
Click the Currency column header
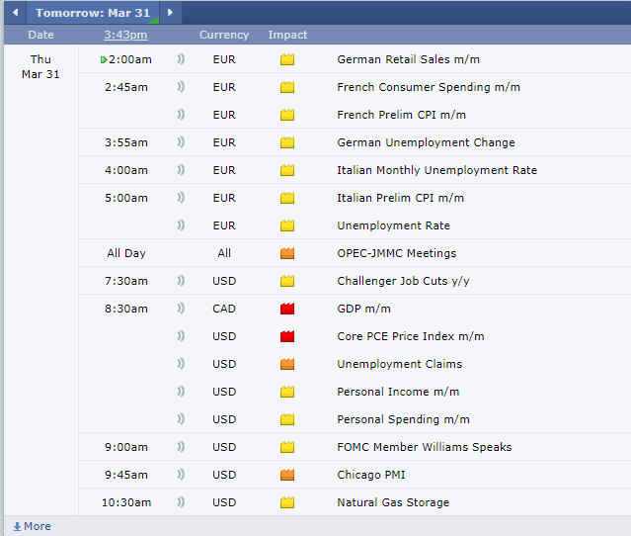coord(224,35)
